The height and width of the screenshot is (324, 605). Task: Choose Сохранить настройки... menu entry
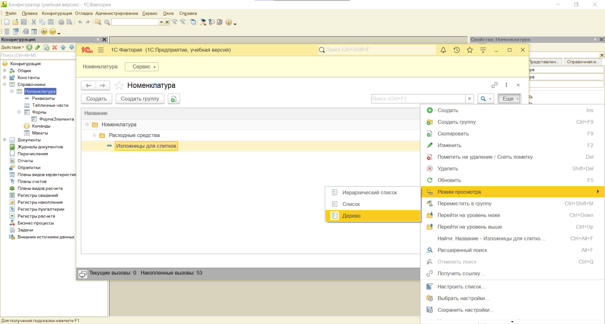(x=513, y=310)
